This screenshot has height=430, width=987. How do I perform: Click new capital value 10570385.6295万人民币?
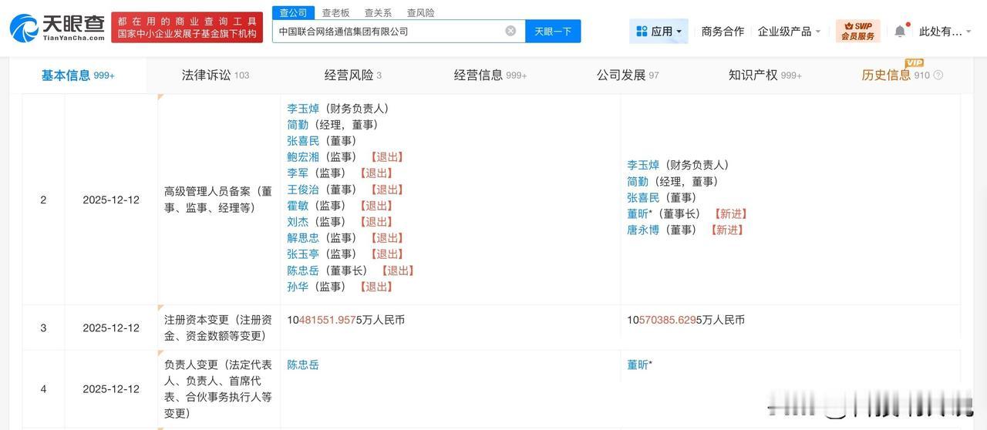click(x=686, y=320)
